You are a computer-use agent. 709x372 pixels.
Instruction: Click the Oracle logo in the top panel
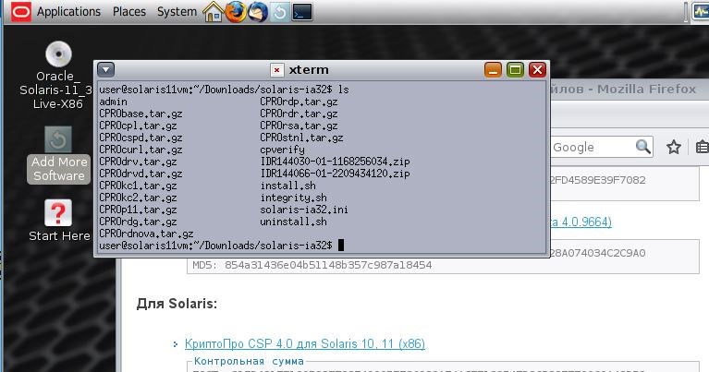coord(21,12)
